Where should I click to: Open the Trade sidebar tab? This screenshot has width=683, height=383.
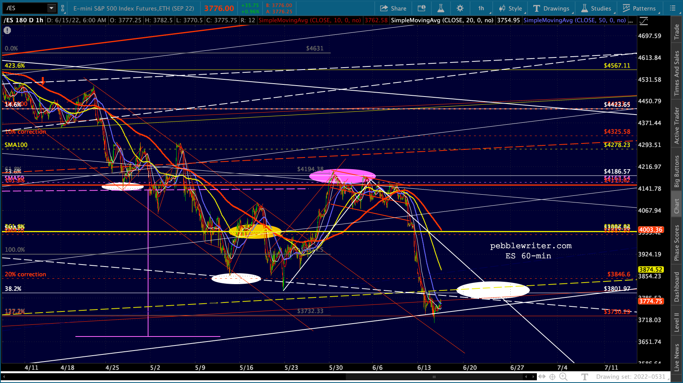(x=677, y=32)
